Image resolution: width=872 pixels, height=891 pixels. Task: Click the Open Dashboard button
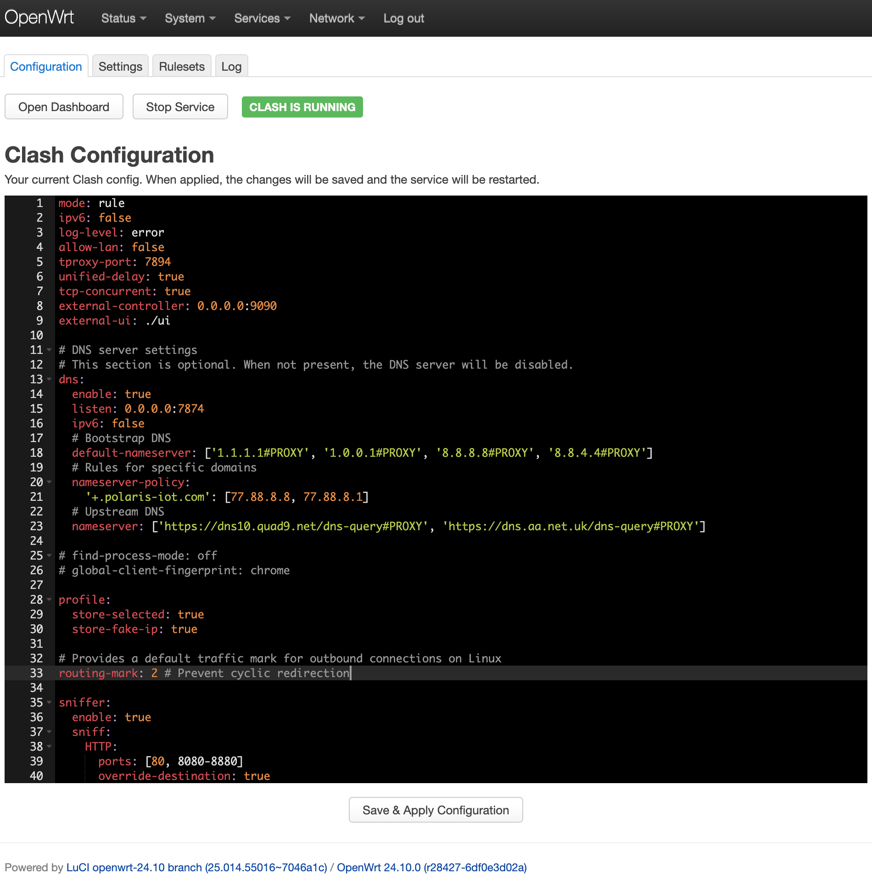(x=64, y=107)
